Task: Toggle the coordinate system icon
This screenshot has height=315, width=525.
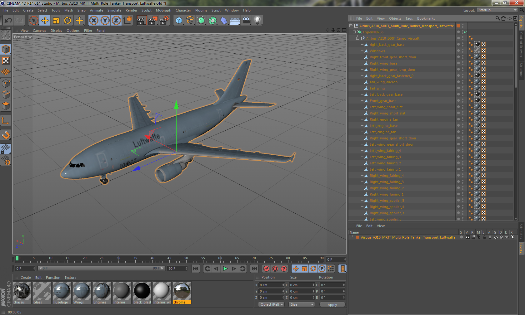Action: click(x=127, y=21)
